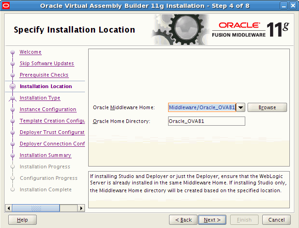The width and height of the screenshot is (299, 228).
Task: Click the Prerequisite Checks step bullet
Action: point(12,75)
